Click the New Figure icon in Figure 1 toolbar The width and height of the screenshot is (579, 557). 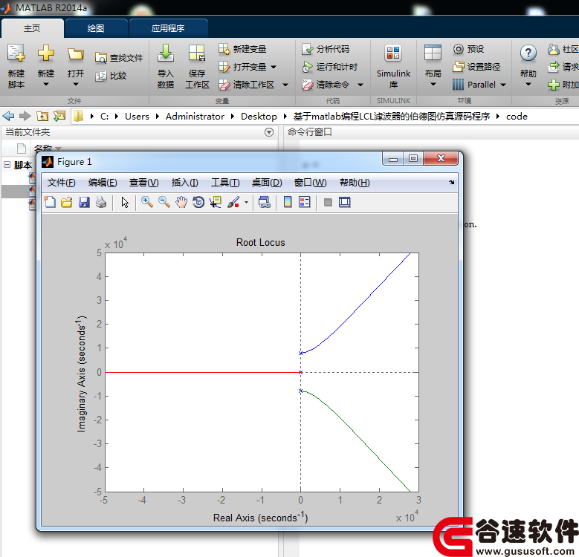(50, 202)
